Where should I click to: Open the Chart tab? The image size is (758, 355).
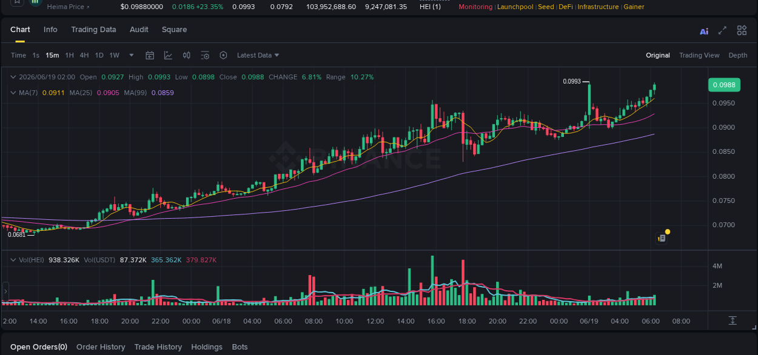(x=20, y=30)
